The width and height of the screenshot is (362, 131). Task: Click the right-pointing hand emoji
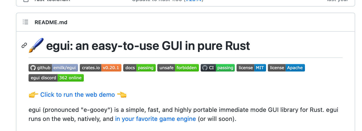34,95
